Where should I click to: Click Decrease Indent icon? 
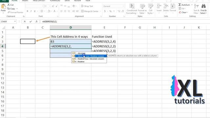coord(74,11)
